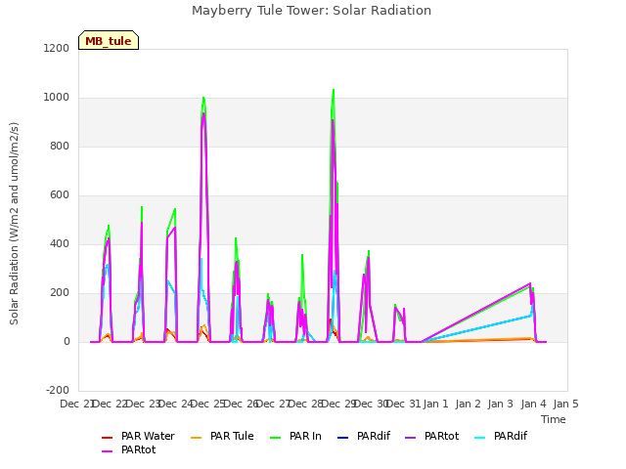Click the Time x-axis label

click(554, 419)
